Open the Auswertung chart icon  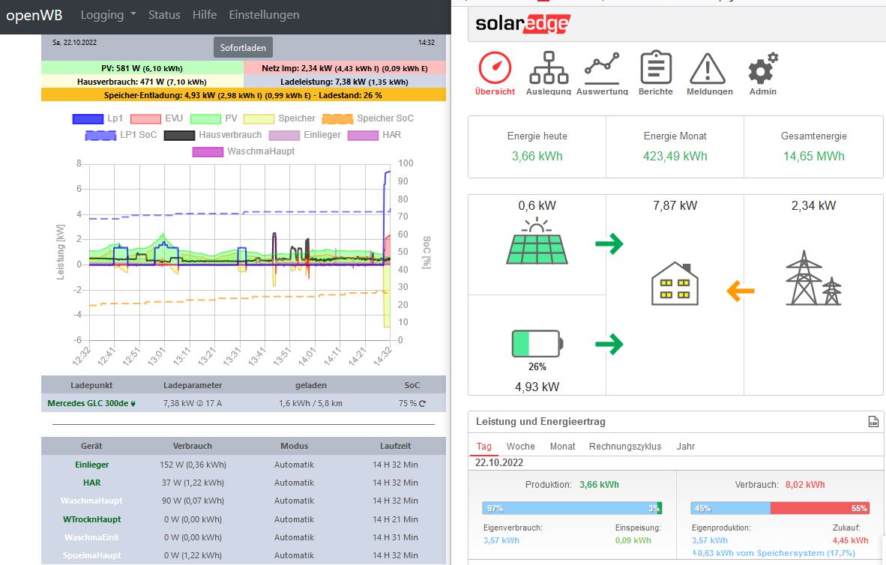[602, 69]
